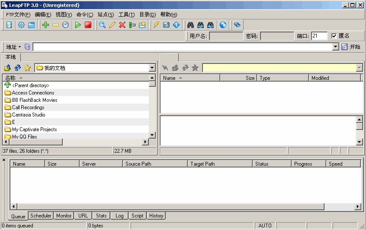Click the 用户名 username input field
Screen dimensions: 366x230
click(226, 36)
